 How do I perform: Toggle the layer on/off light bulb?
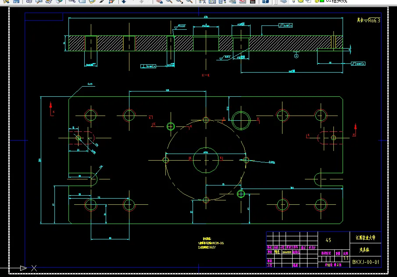294,1
